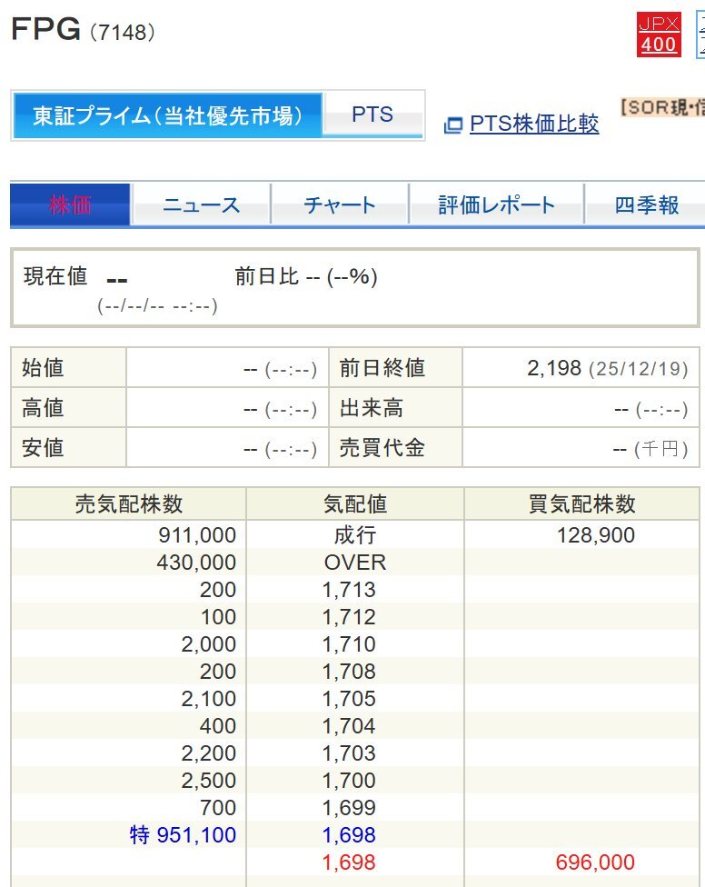Click the 気配値 column header
The height and width of the screenshot is (887, 705).
355,504
